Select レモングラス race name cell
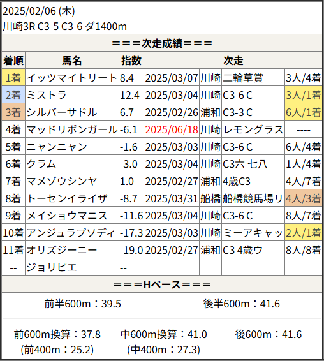 (253, 129)
